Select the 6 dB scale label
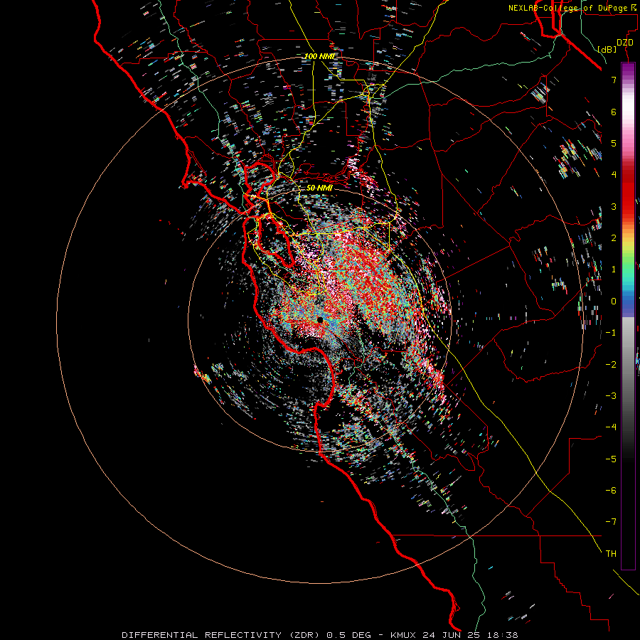Viewport: 640px width, 640px height. coord(614,112)
